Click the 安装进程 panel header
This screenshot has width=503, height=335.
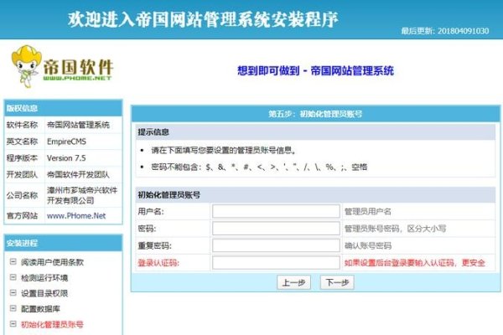pyautogui.click(x=63, y=243)
